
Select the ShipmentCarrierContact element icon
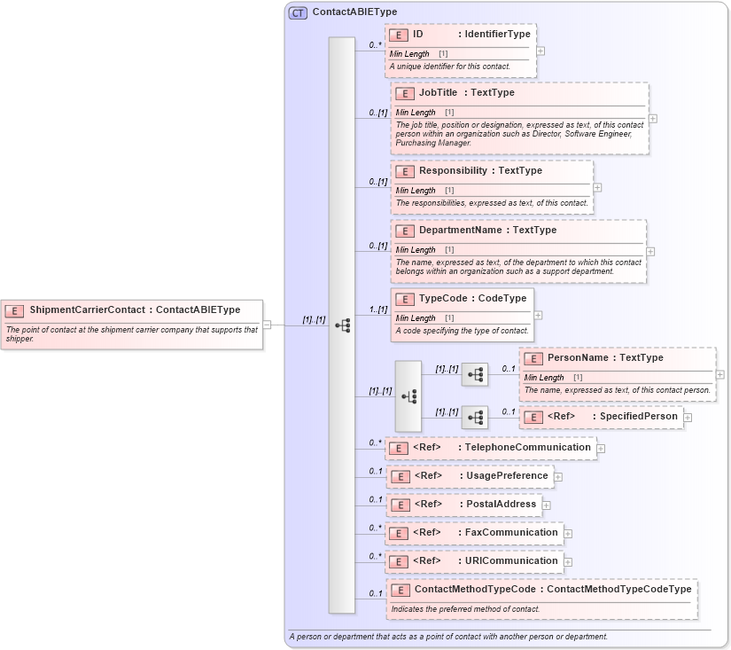13,310
